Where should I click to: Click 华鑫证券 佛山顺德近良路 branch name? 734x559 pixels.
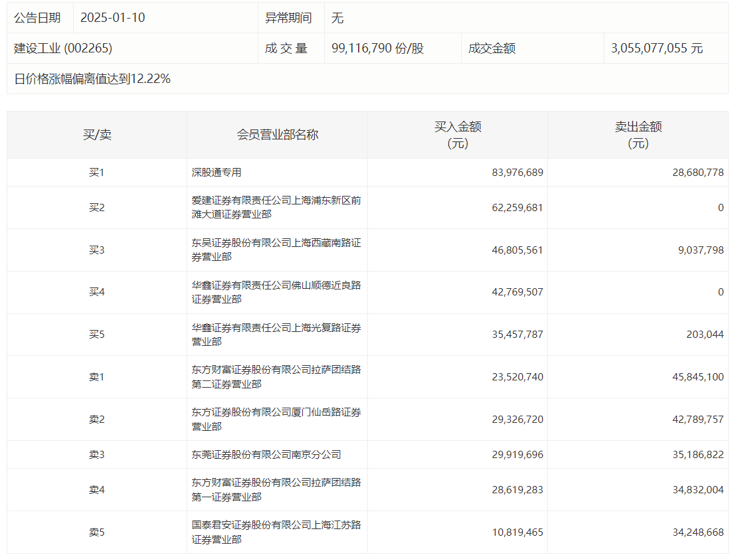[x=276, y=292]
